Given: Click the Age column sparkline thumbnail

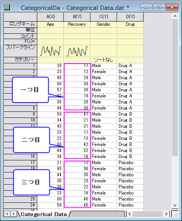Looking at the screenshot, I should click(x=51, y=51).
